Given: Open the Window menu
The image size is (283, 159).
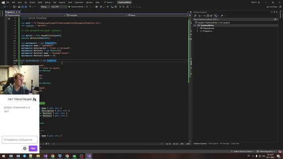Looking at the screenshot, I should [x=89, y=2].
